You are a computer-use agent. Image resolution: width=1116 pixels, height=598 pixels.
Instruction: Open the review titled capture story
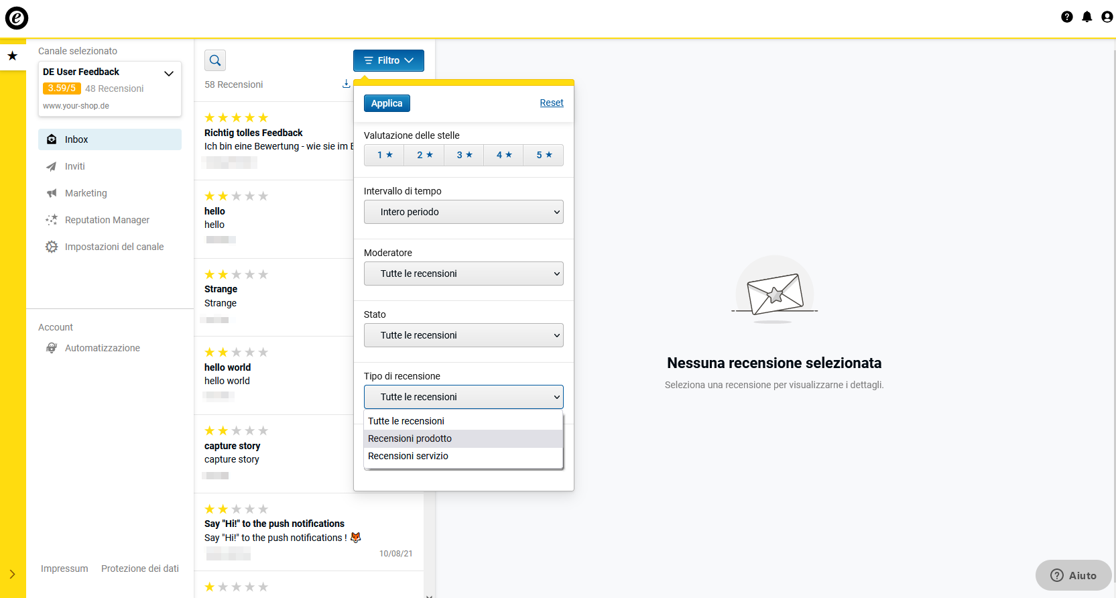(x=274, y=454)
